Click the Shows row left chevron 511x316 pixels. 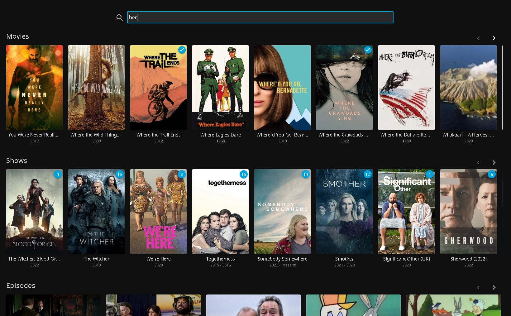(478, 162)
